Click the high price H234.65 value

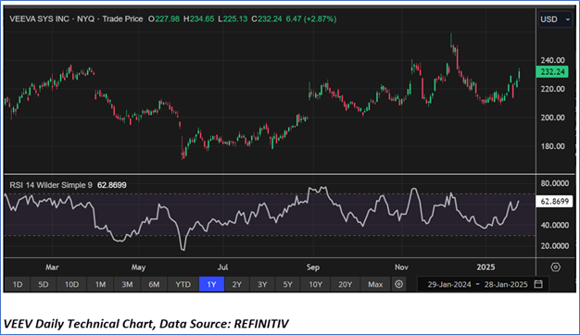(199, 19)
